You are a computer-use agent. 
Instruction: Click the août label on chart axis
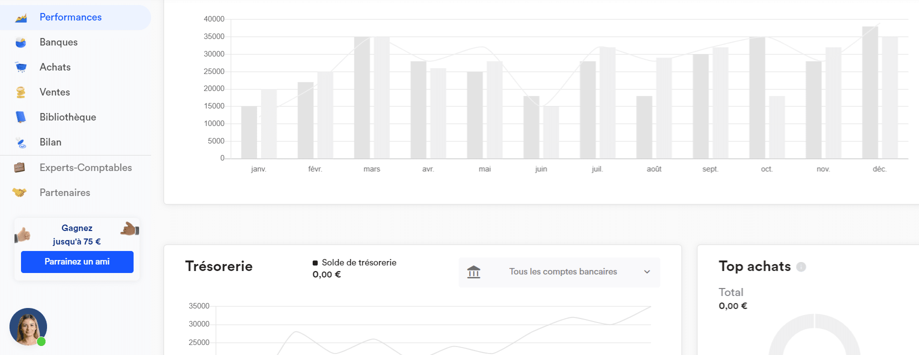tap(654, 169)
